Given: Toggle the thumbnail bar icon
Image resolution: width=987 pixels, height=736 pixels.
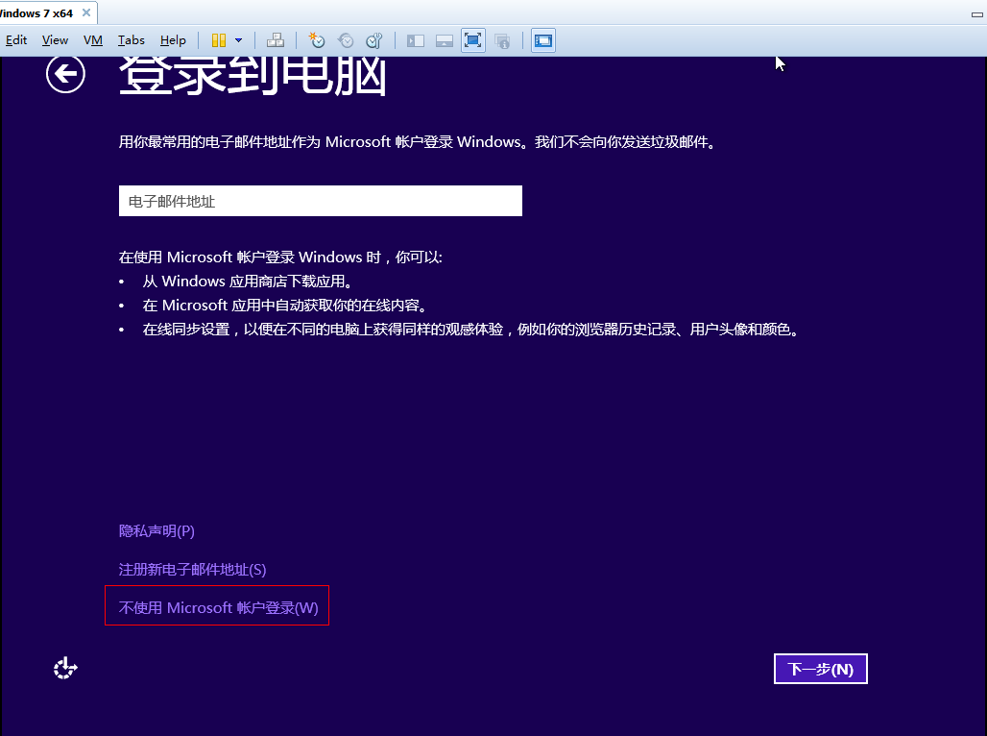Looking at the screenshot, I should tap(445, 41).
